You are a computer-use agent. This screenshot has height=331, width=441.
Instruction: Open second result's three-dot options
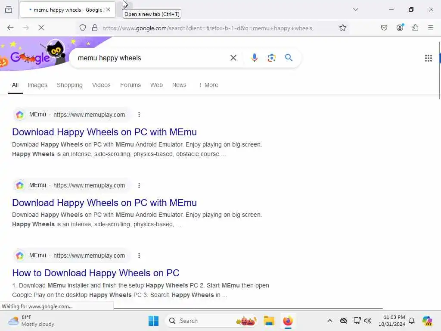139,185
